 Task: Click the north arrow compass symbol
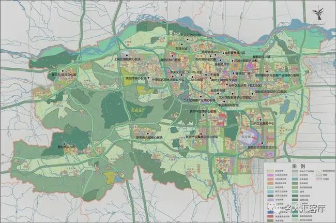click(318, 14)
